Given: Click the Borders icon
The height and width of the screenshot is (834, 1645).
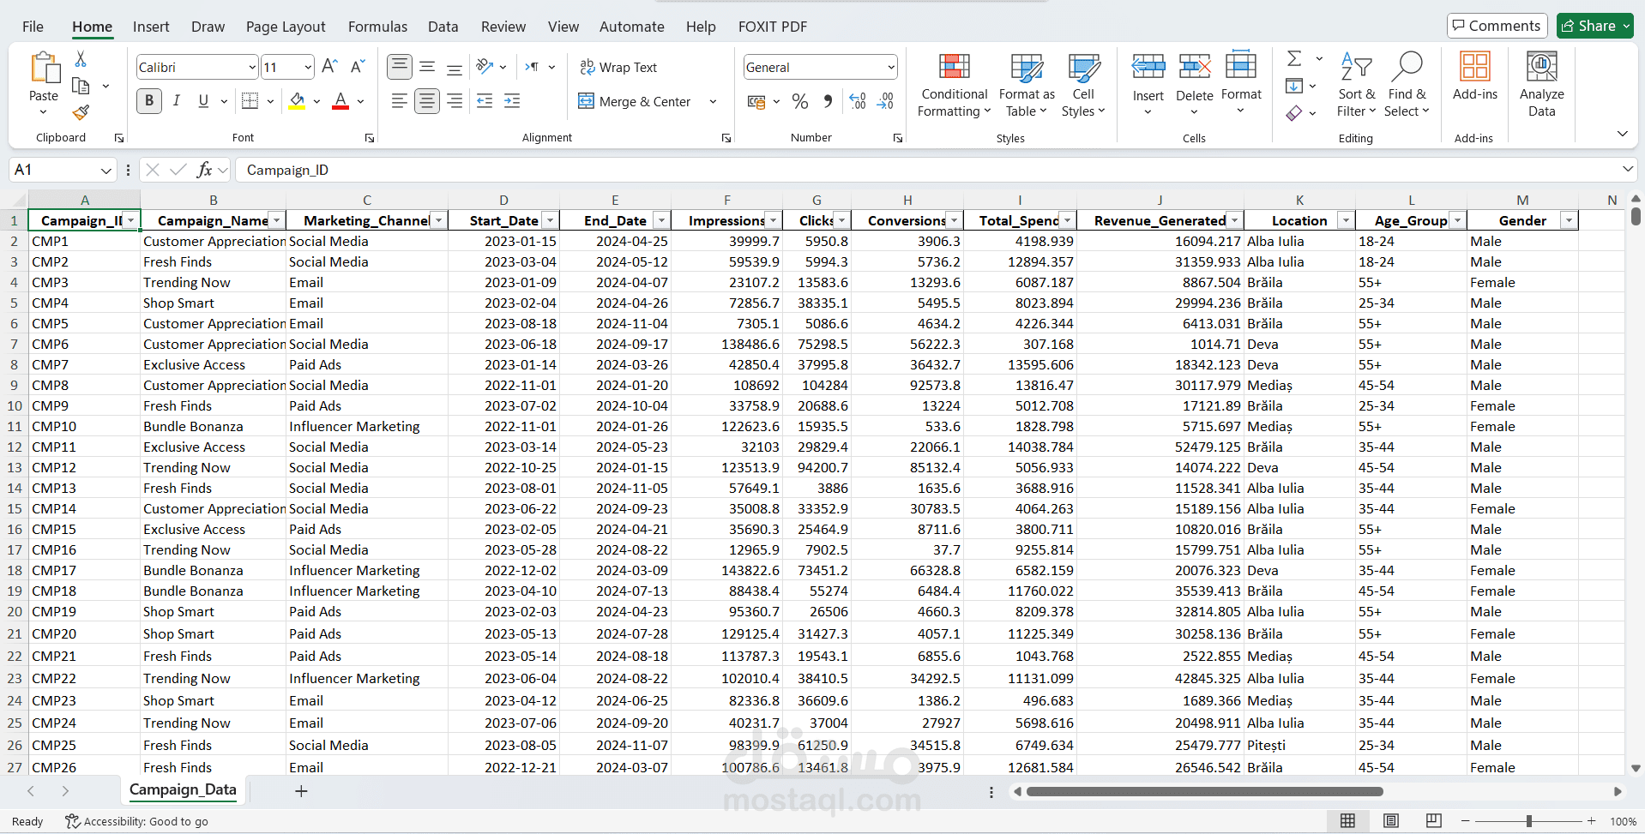Looking at the screenshot, I should [250, 101].
